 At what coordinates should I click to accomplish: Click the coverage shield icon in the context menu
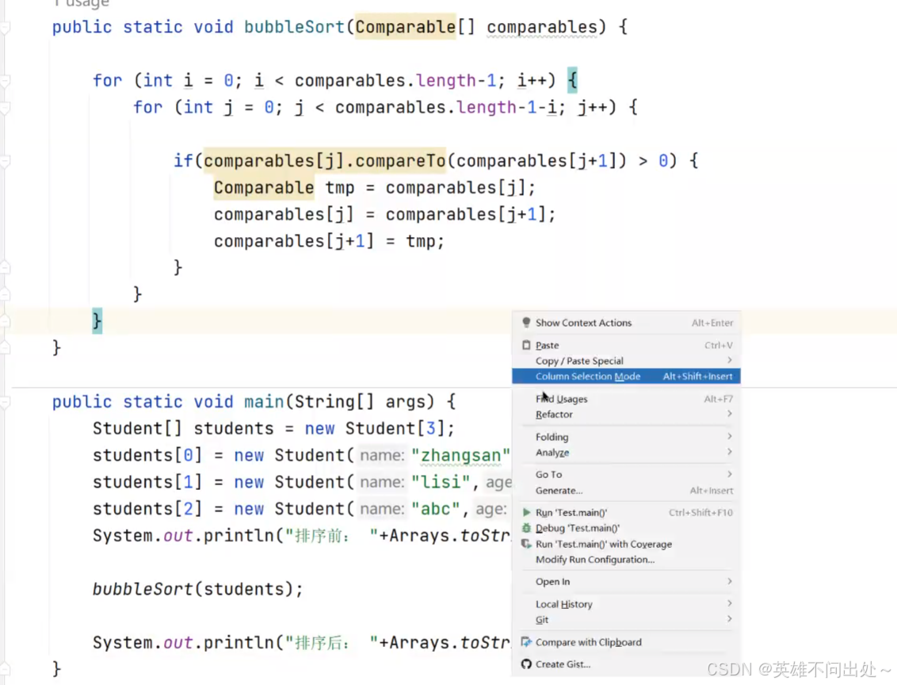click(526, 544)
